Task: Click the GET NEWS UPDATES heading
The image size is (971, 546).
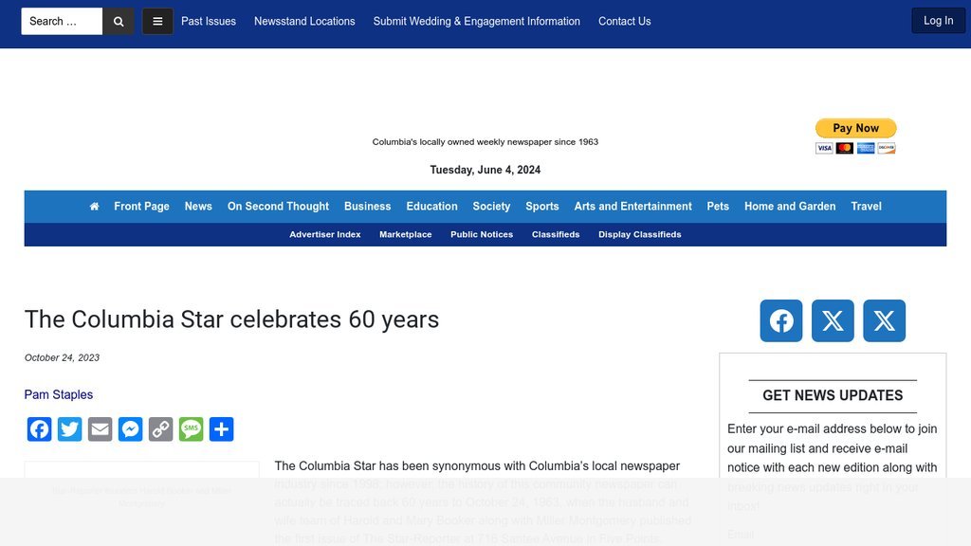Action: click(833, 395)
